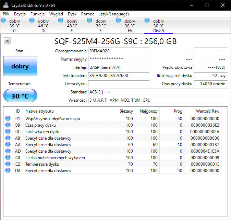Open the Funkcje menu
231x220 pixels.
pos(37,14)
